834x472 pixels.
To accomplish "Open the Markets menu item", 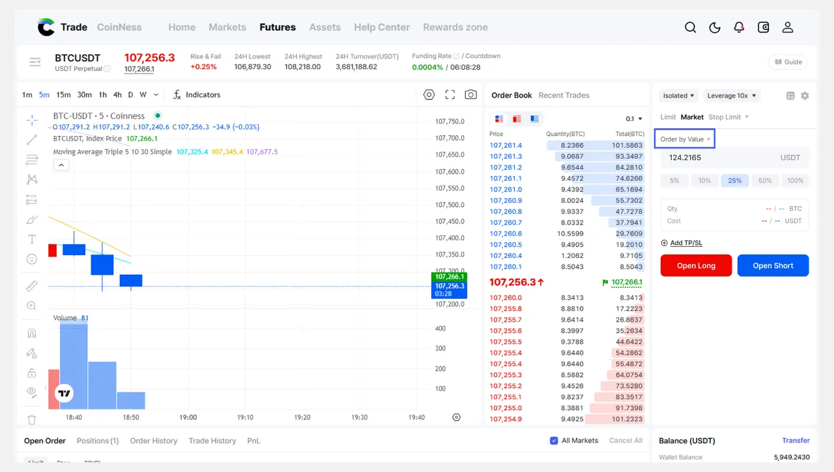I will [x=227, y=27].
